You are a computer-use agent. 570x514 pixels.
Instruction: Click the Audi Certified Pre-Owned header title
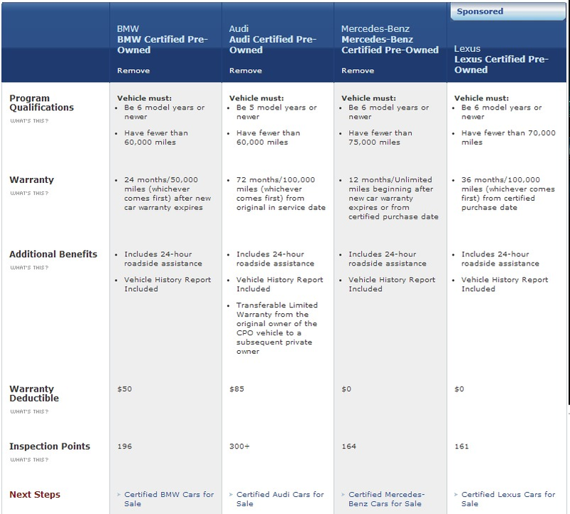(x=273, y=44)
